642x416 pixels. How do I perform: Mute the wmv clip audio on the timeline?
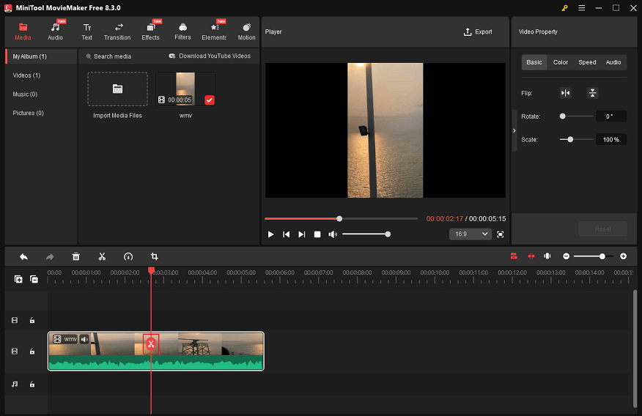click(84, 339)
